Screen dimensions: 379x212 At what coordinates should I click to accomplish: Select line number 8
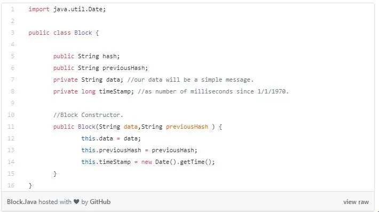(x=13, y=92)
